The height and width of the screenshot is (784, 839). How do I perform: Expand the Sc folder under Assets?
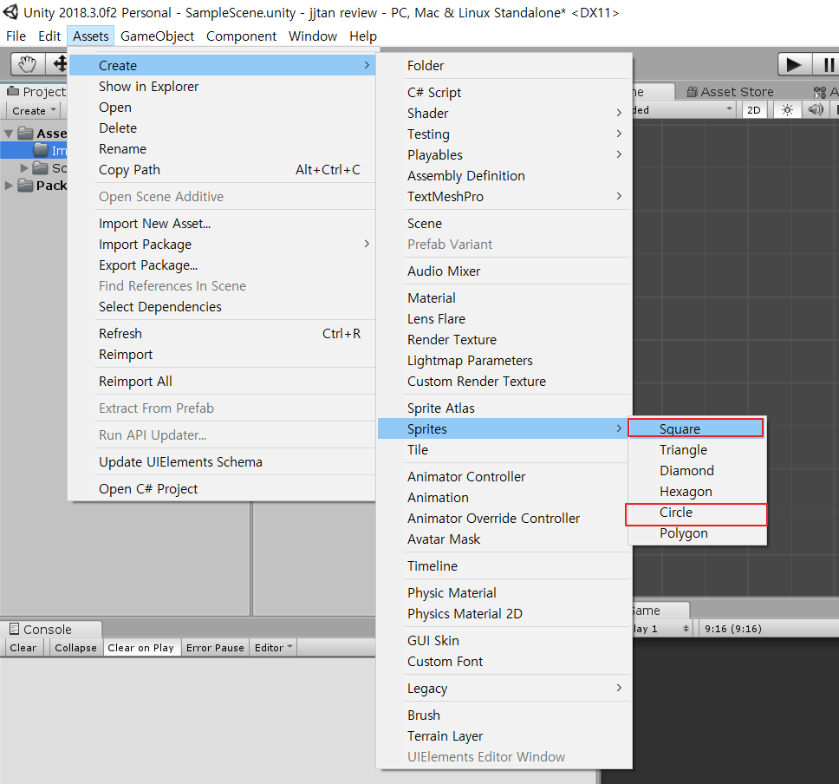[x=24, y=168]
